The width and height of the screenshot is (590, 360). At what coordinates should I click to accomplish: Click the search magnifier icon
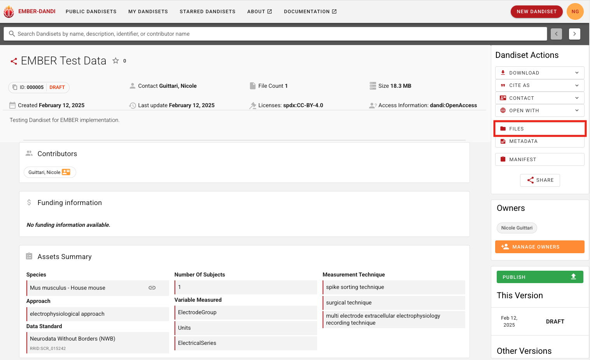12,34
